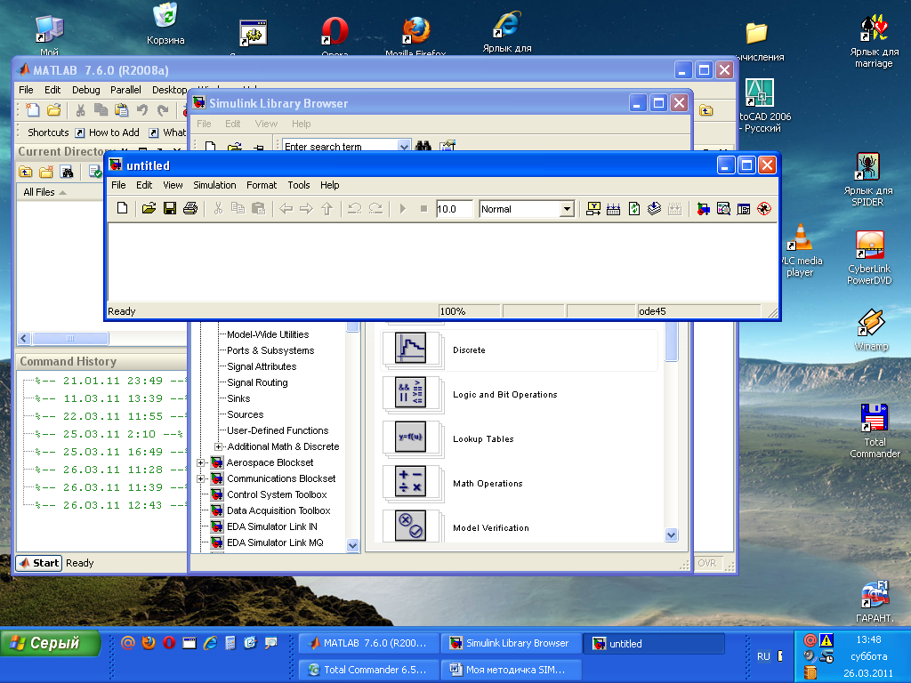
Task: Open the Model Explorer icon
Action: coord(723,208)
